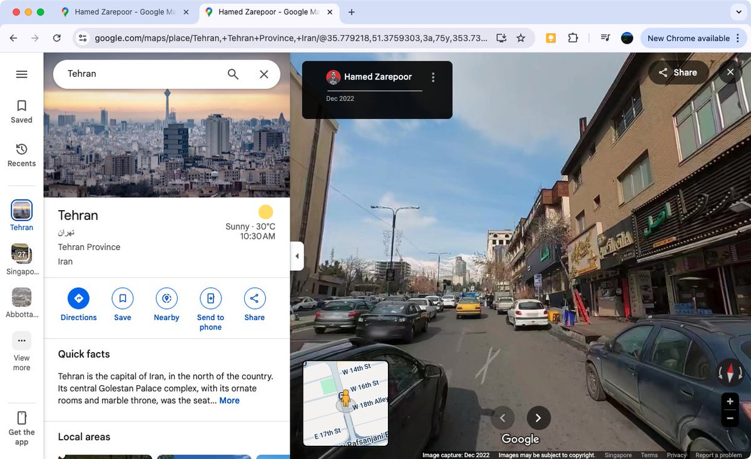View site information icon
The width and height of the screenshot is (751, 459).
click(83, 38)
